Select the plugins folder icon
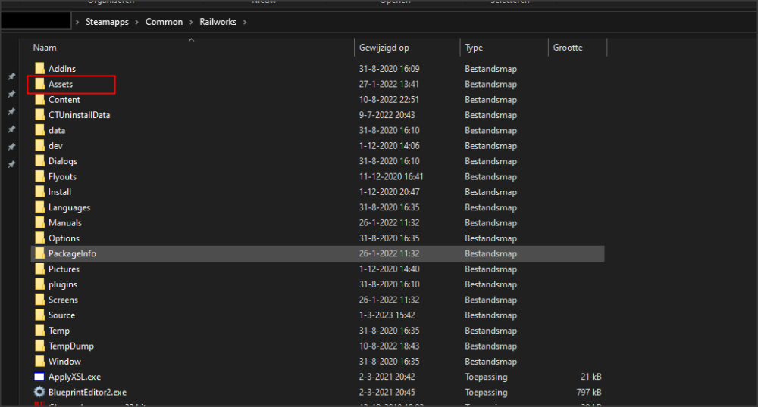758x407 pixels. click(x=39, y=284)
